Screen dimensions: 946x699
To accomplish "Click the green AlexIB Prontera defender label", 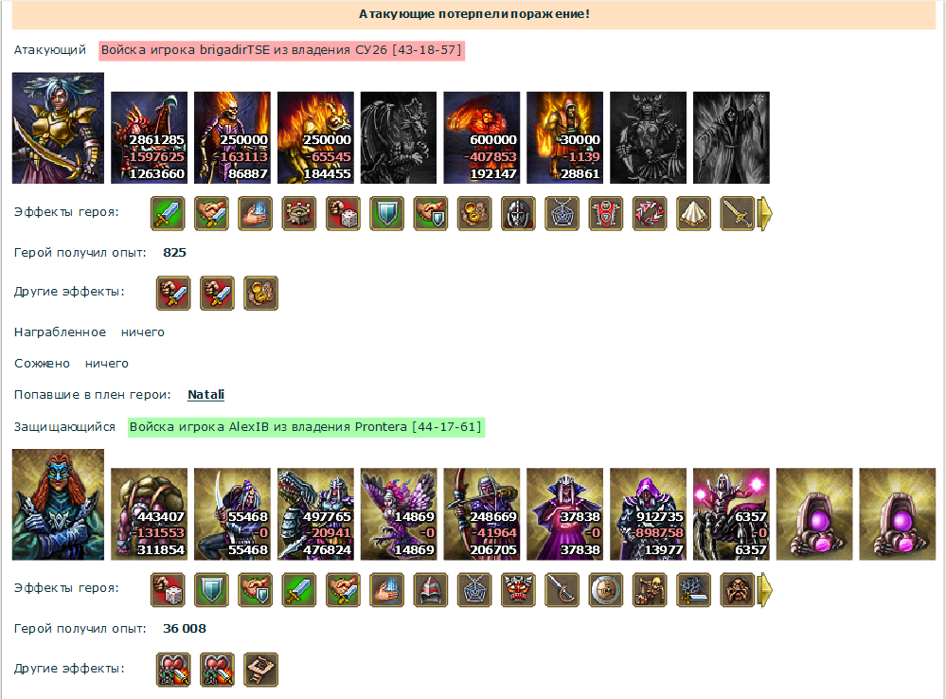I will click(306, 427).
